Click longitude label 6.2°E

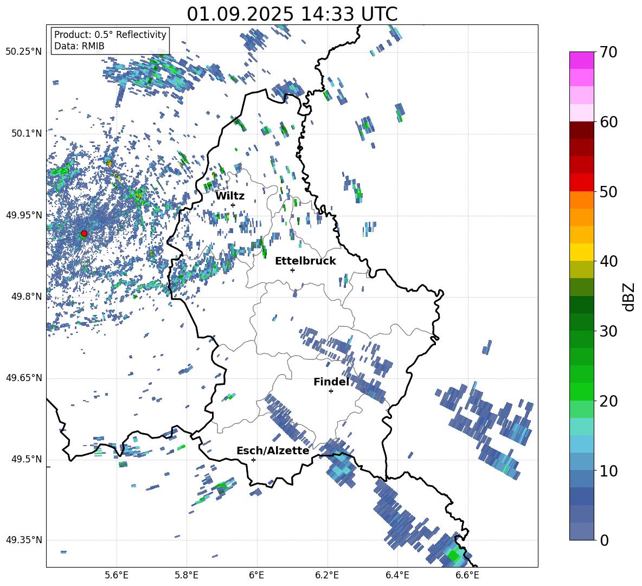tap(327, 575)
